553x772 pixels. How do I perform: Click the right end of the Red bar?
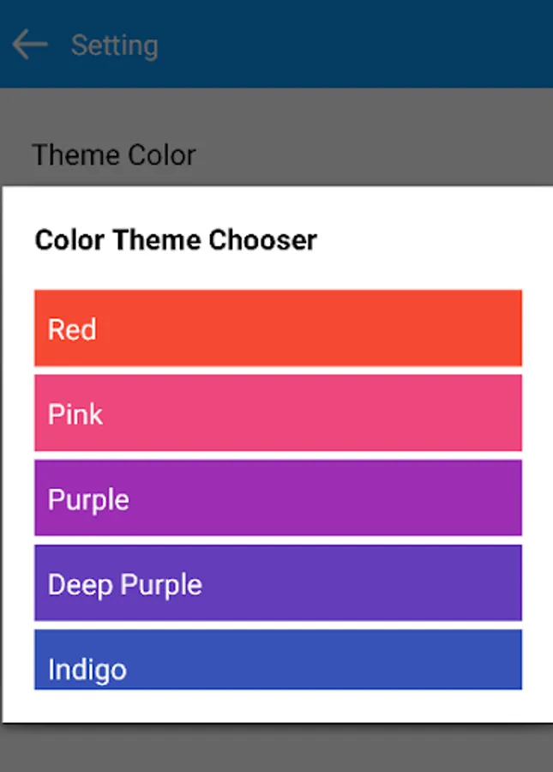coord(492,328)
